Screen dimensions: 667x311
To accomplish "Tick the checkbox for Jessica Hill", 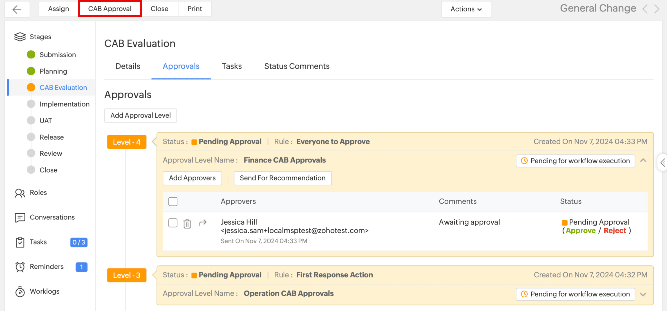I will (x=173, y=223).
